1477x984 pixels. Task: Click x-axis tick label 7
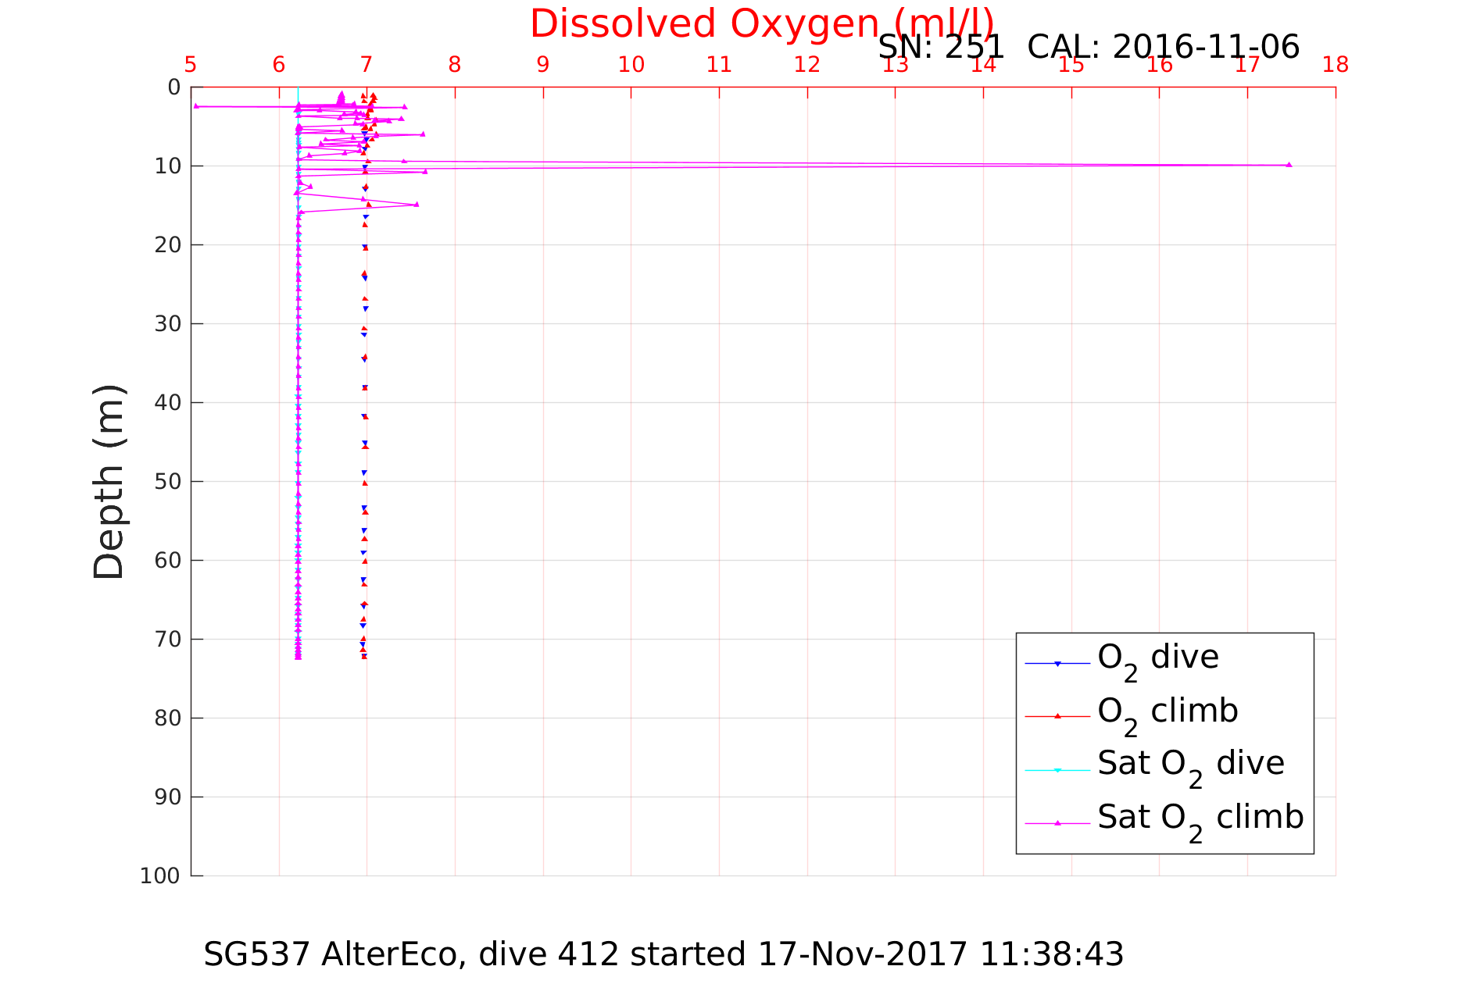click(367, 65)
